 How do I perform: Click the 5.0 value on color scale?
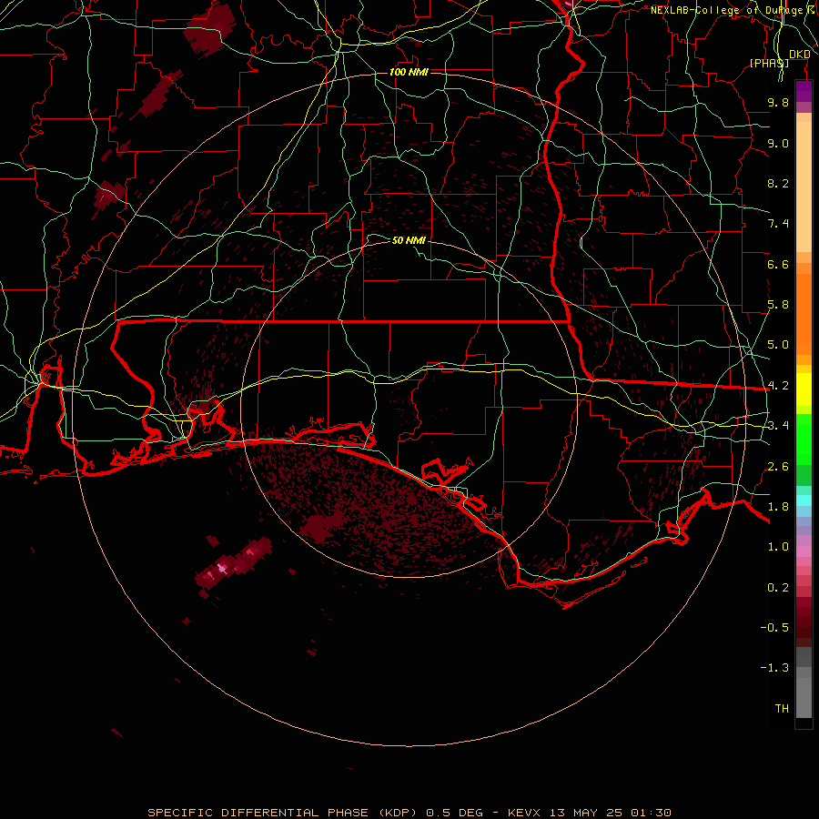click(x=778, y=345)
